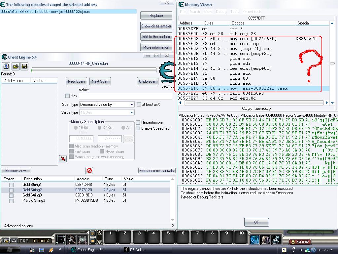Click OK in the registers dialog
338x254 pixels.
click(x=256, y=222)
